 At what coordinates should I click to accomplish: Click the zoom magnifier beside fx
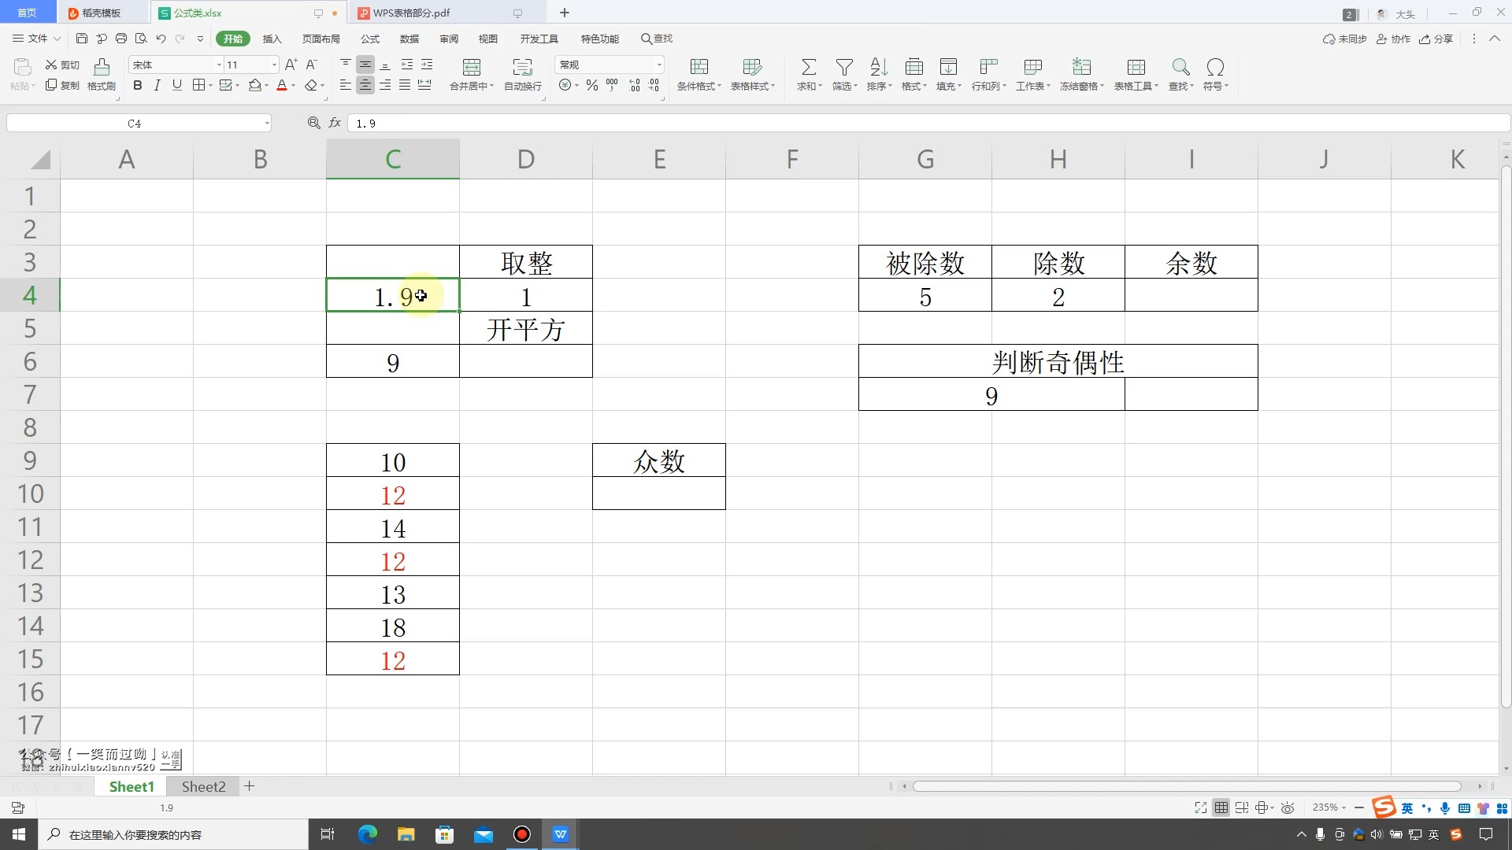(313, 123)
